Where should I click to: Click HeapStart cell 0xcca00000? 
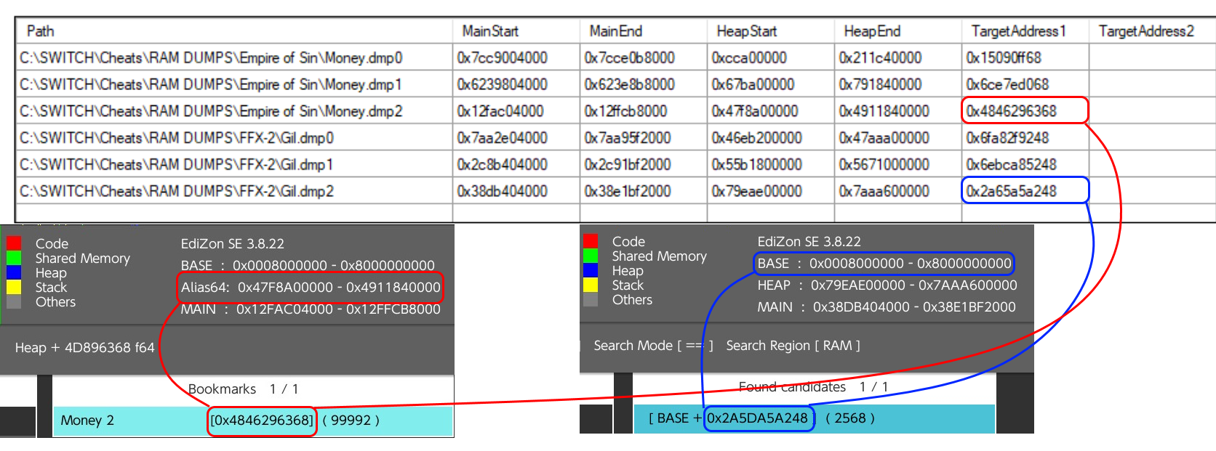(x=770, y=57)
